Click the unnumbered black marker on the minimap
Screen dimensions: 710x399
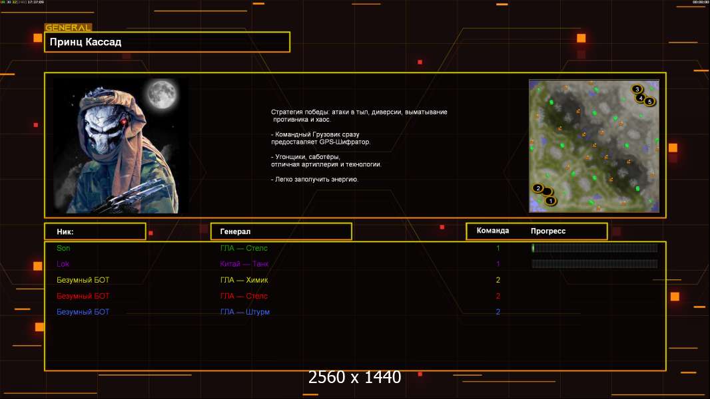pos(547,192)
